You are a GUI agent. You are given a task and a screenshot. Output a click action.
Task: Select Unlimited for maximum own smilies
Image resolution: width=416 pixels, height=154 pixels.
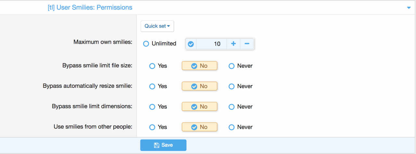pyautogui.click(x=146, y=44)
